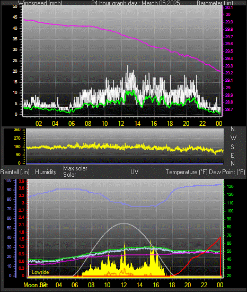Click the Barometer (.in) axis title
This screenshot has width=247, height=292.
[215, 3]
